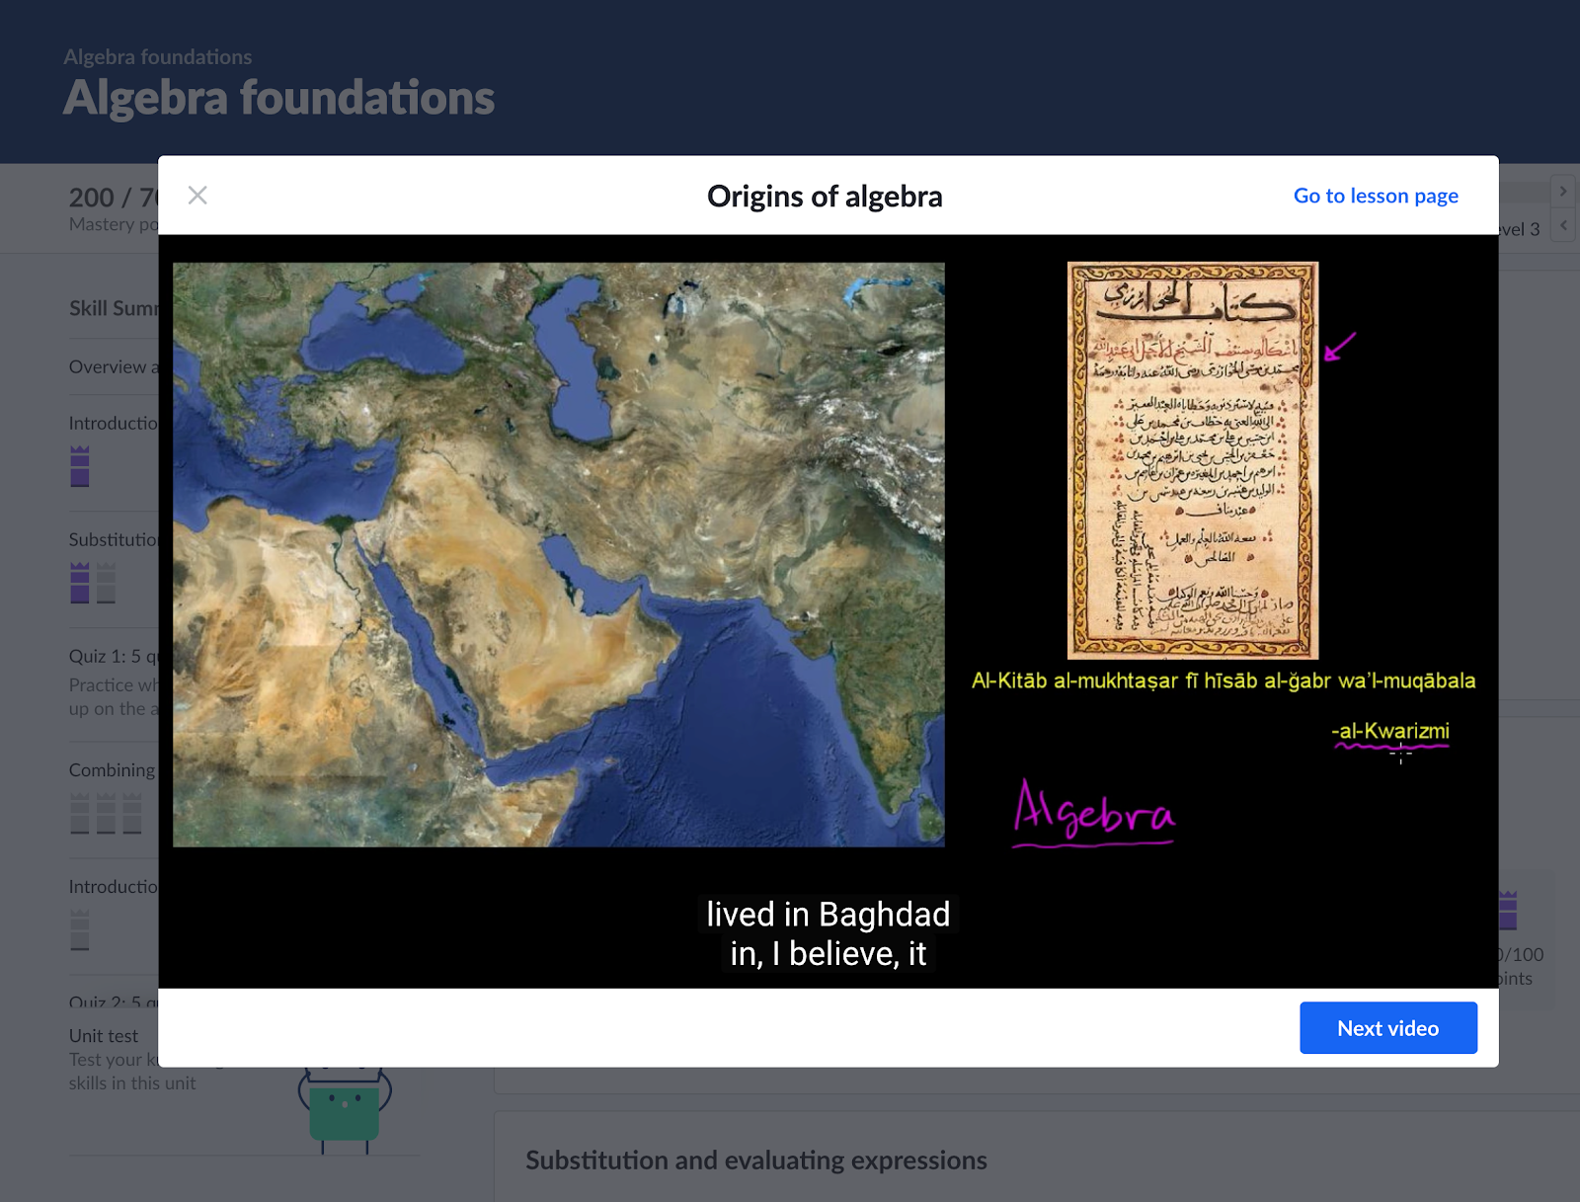This screenshot has height=1202, width=1580.
Task: Open Substitution and evaluating expressions section heading
Action: (x=756, y=1161)
